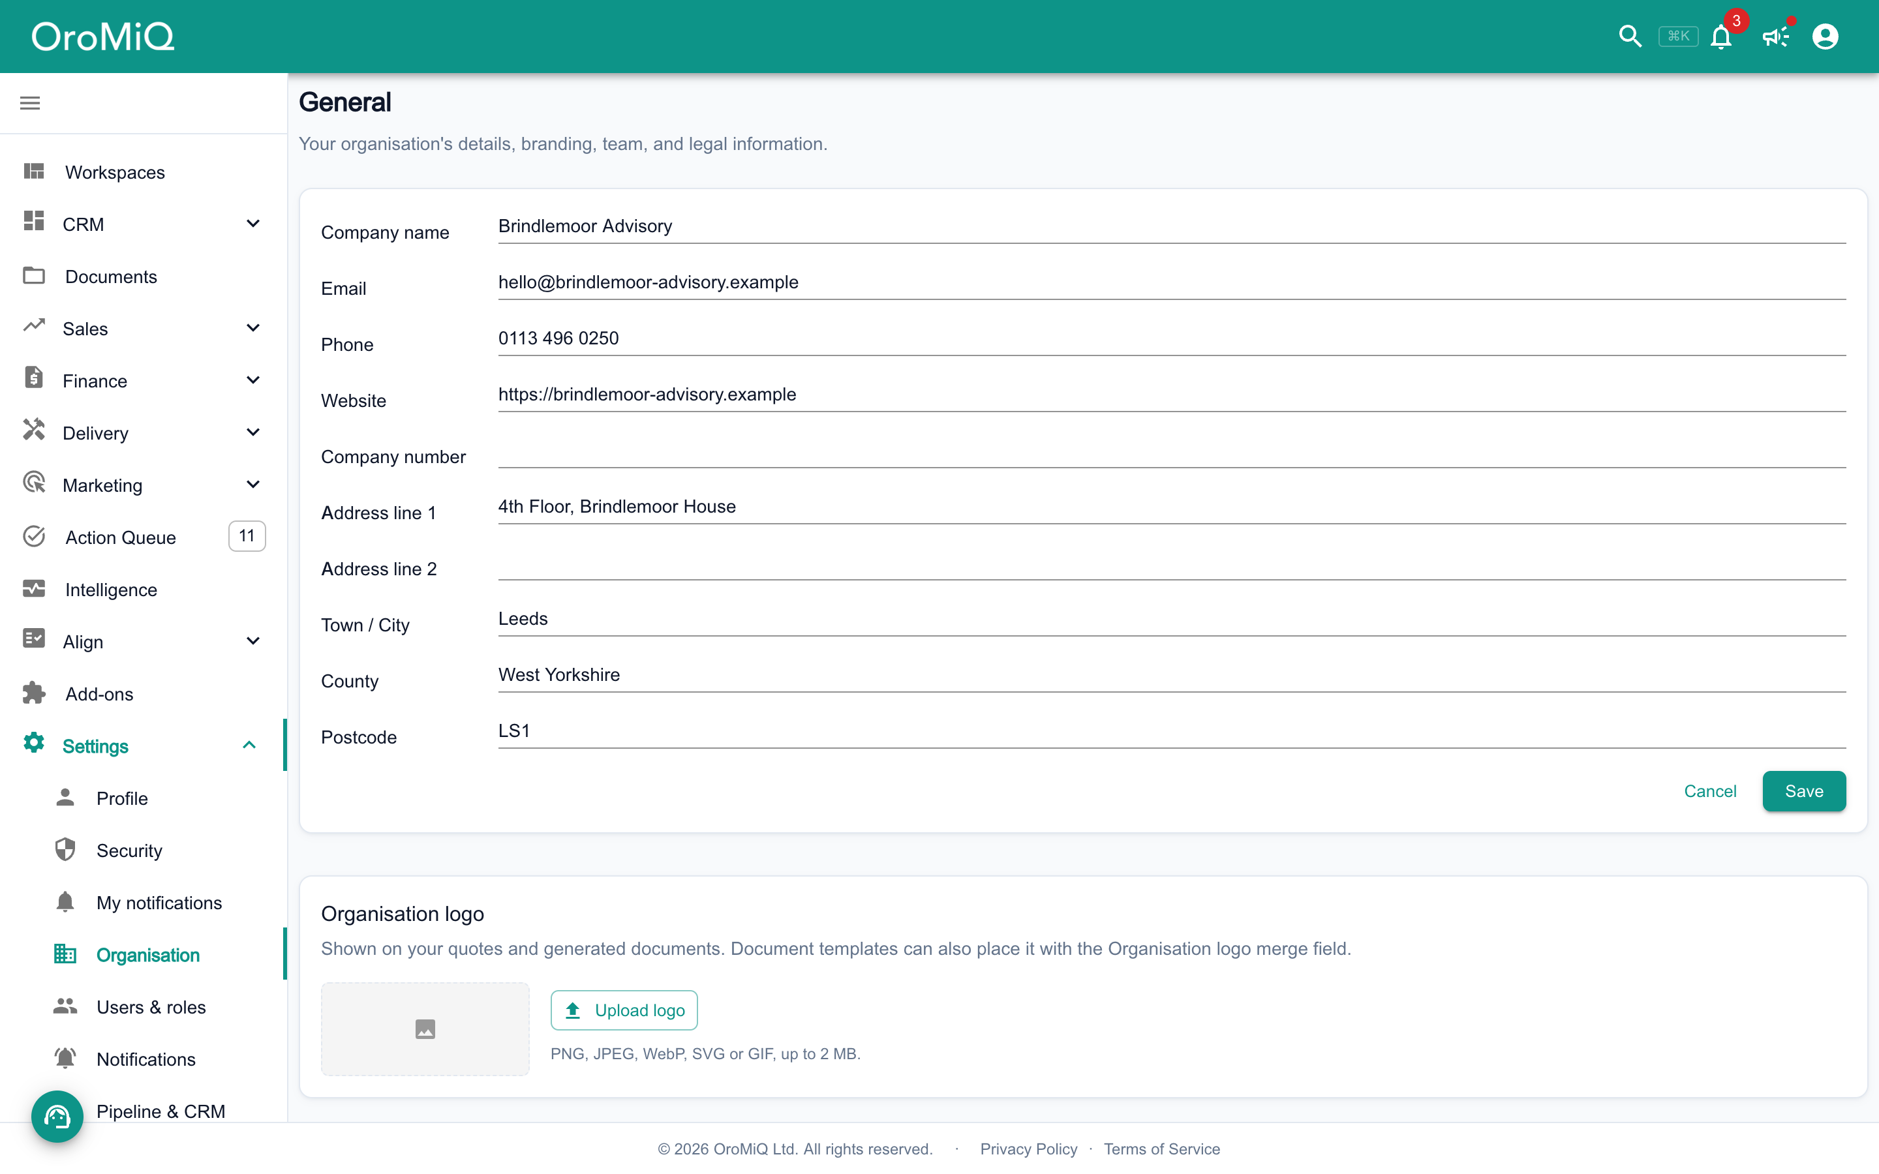
Task: Collapse the Settings menu chevron
Action: coord(249,745)
